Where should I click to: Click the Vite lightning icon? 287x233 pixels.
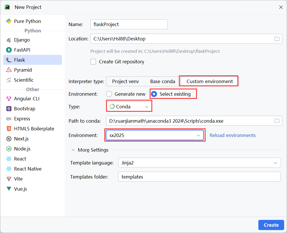[x=9, y=179]
